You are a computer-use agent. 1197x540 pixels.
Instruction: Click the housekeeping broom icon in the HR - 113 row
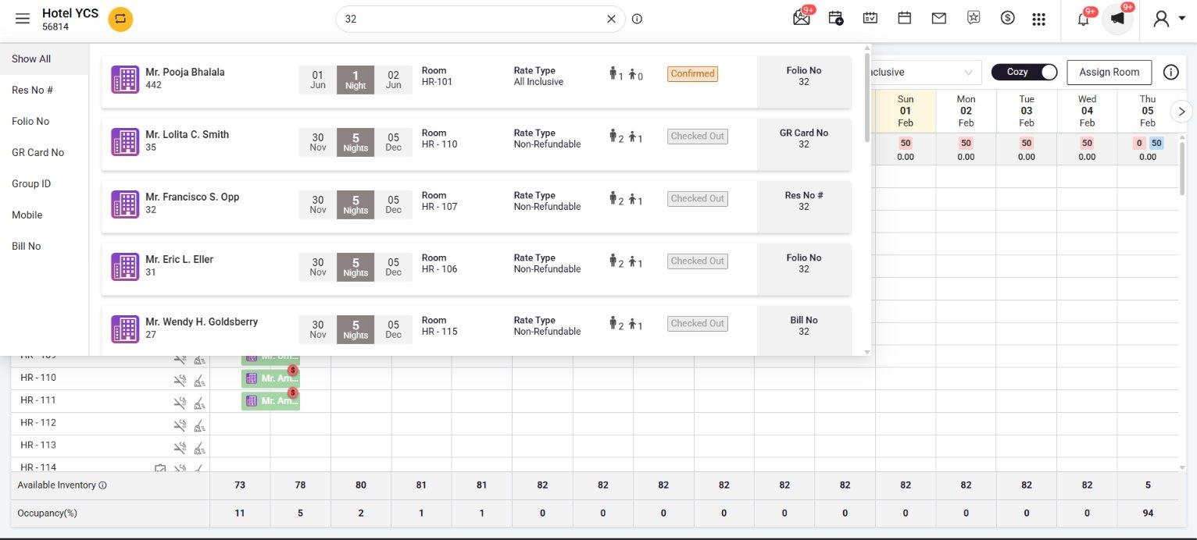199,448
